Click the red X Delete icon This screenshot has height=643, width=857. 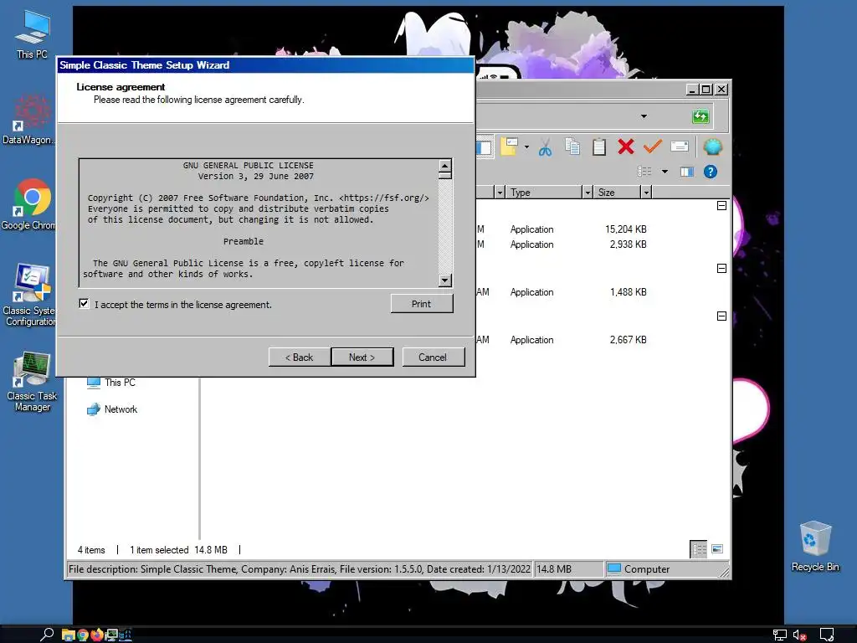pyautogui.click(x=626, y=147)
